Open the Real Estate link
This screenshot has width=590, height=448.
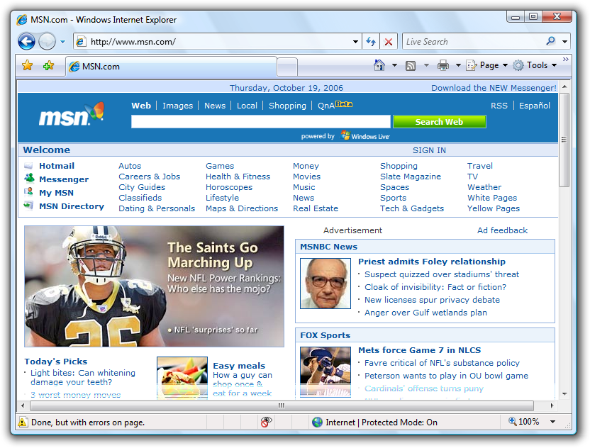tap(316, 208)
